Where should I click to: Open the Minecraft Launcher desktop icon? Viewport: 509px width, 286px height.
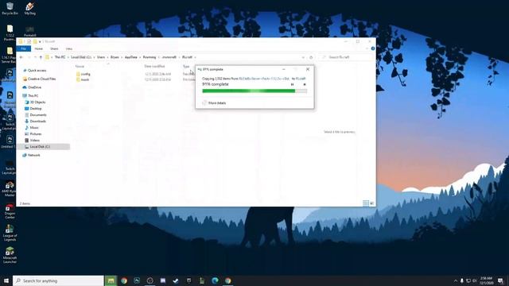point(10,255)
